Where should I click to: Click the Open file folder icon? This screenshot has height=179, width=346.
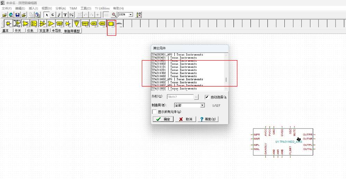[4, 15]
